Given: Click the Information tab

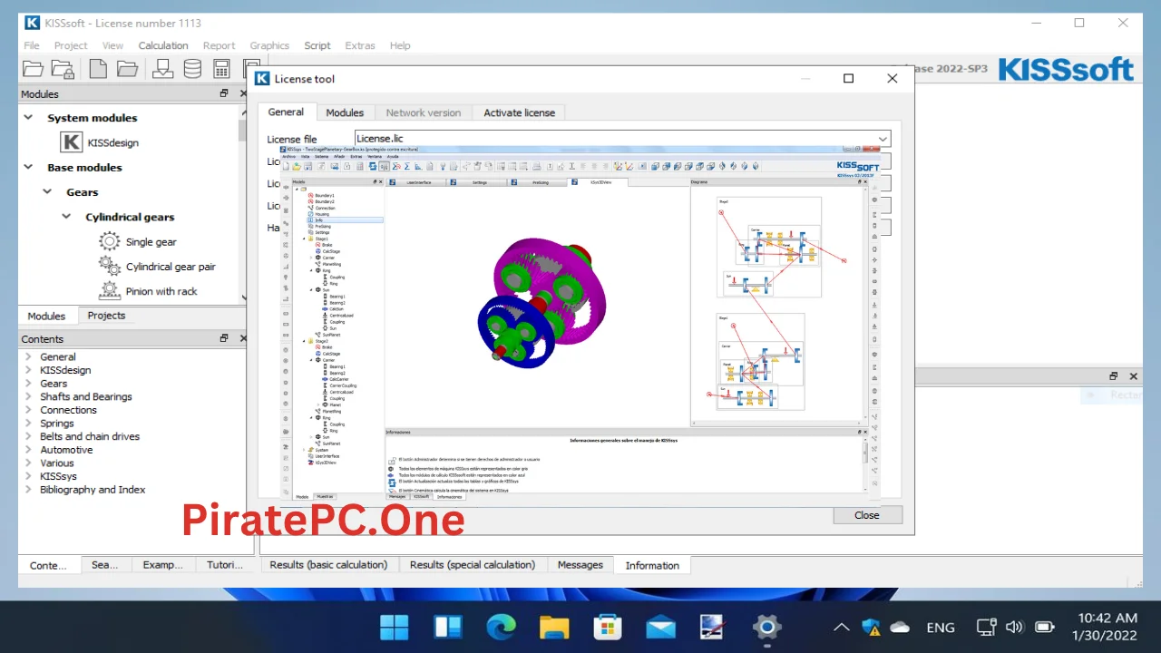Looking at the screenshot, I should coord(652,565).
